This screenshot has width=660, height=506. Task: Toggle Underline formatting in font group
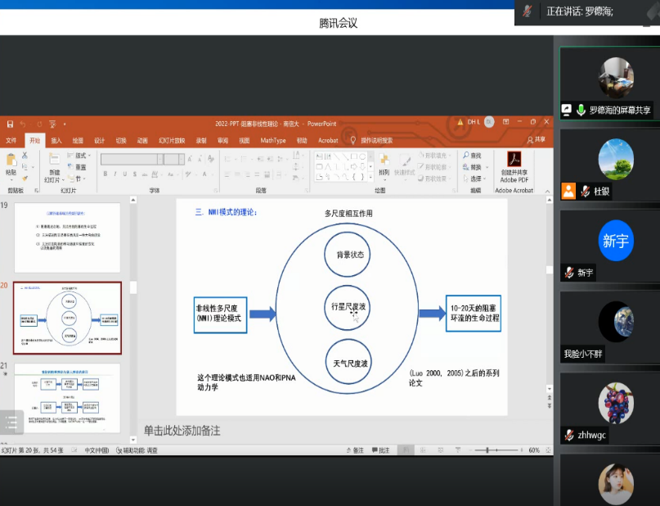125,174
